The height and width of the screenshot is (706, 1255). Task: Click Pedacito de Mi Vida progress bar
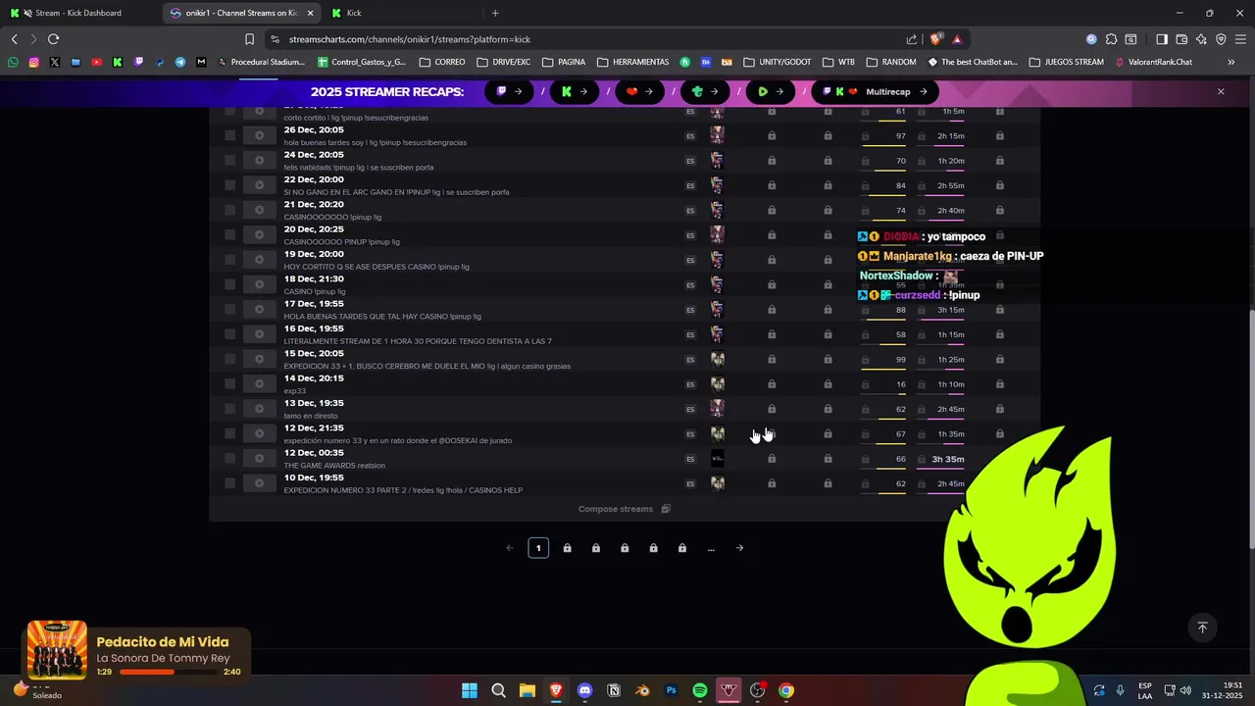[167, 672]
